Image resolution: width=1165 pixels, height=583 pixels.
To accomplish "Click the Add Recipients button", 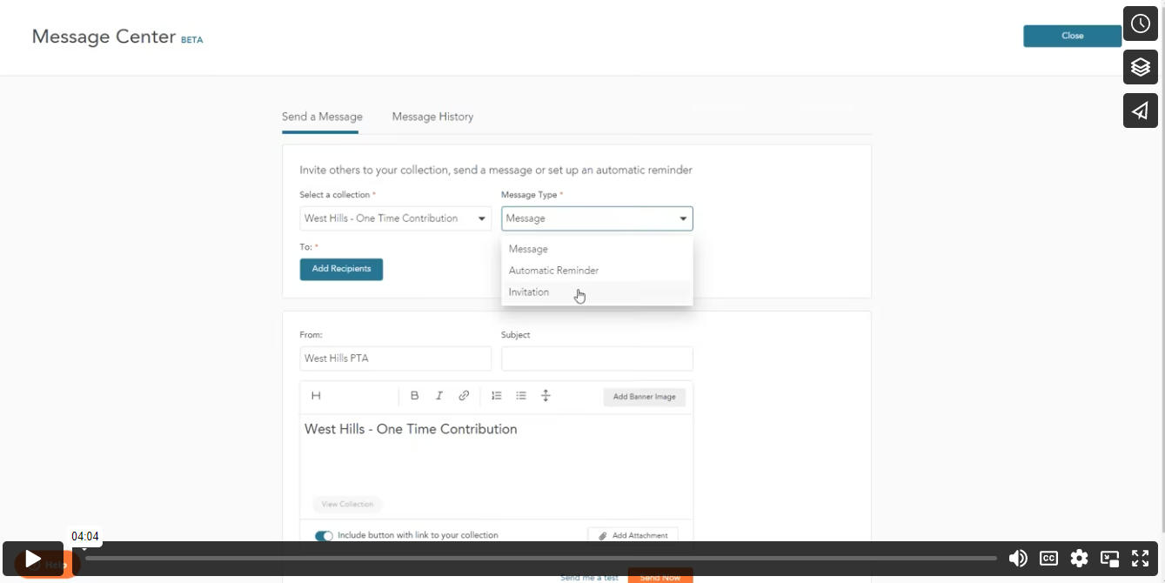I will 341,269.
